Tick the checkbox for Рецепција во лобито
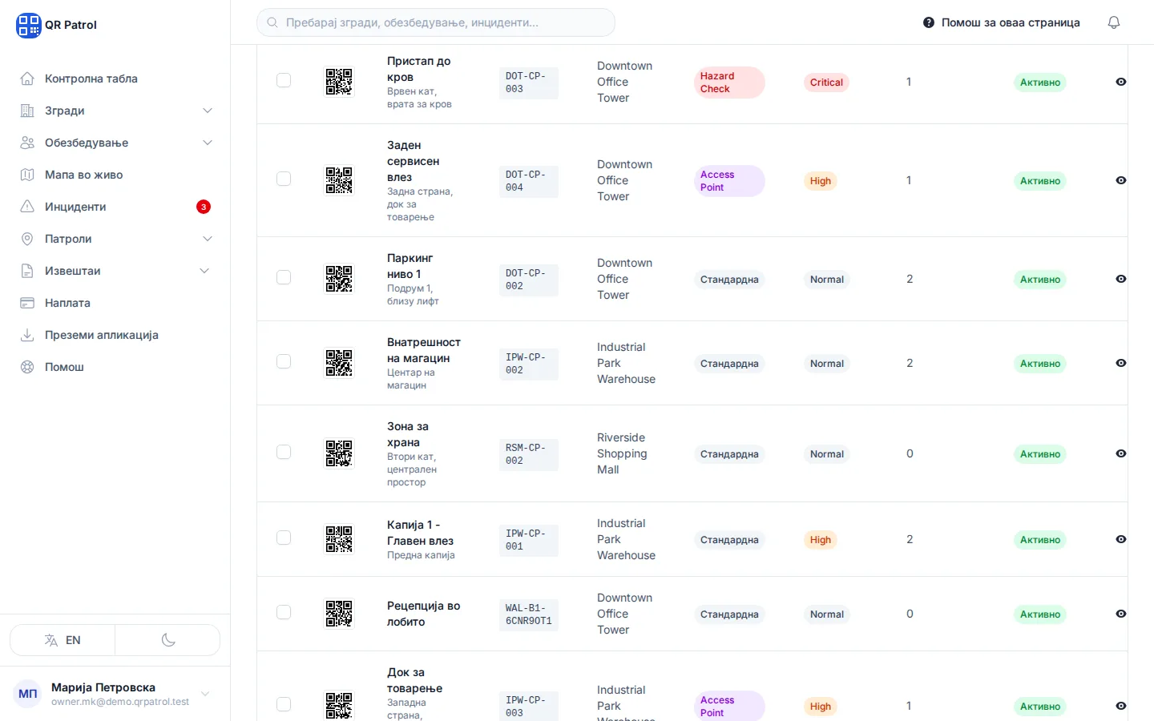1154x721 pixels. click(284, 612)
